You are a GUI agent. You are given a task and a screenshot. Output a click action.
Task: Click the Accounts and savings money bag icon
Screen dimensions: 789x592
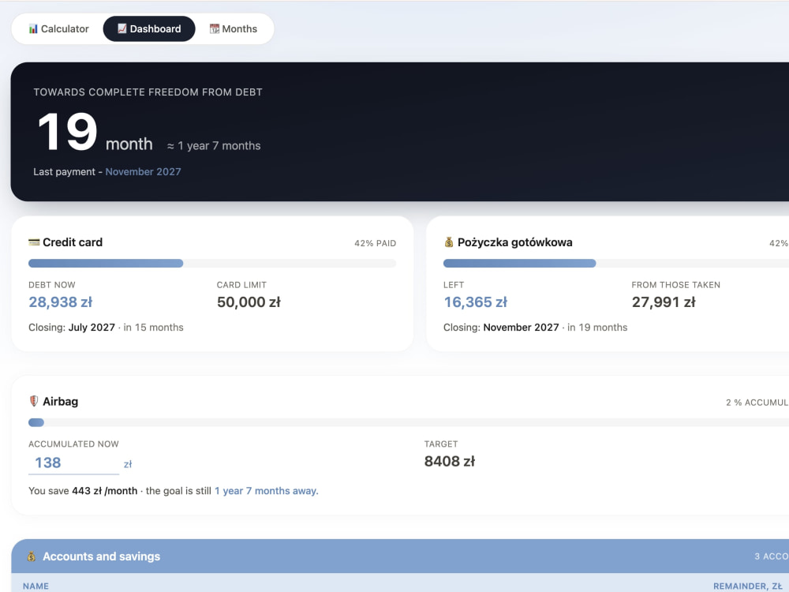32,556
